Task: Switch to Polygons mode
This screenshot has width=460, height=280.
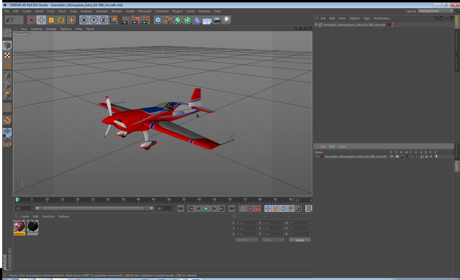Action: tap(7, 95)
